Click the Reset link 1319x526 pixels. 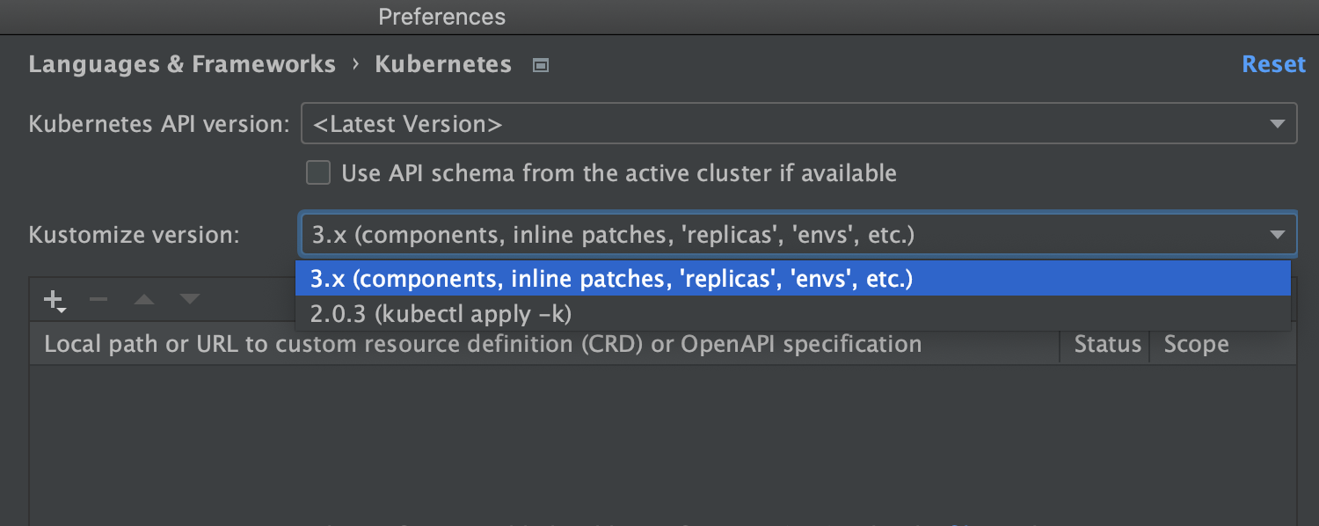[1273, 64]
